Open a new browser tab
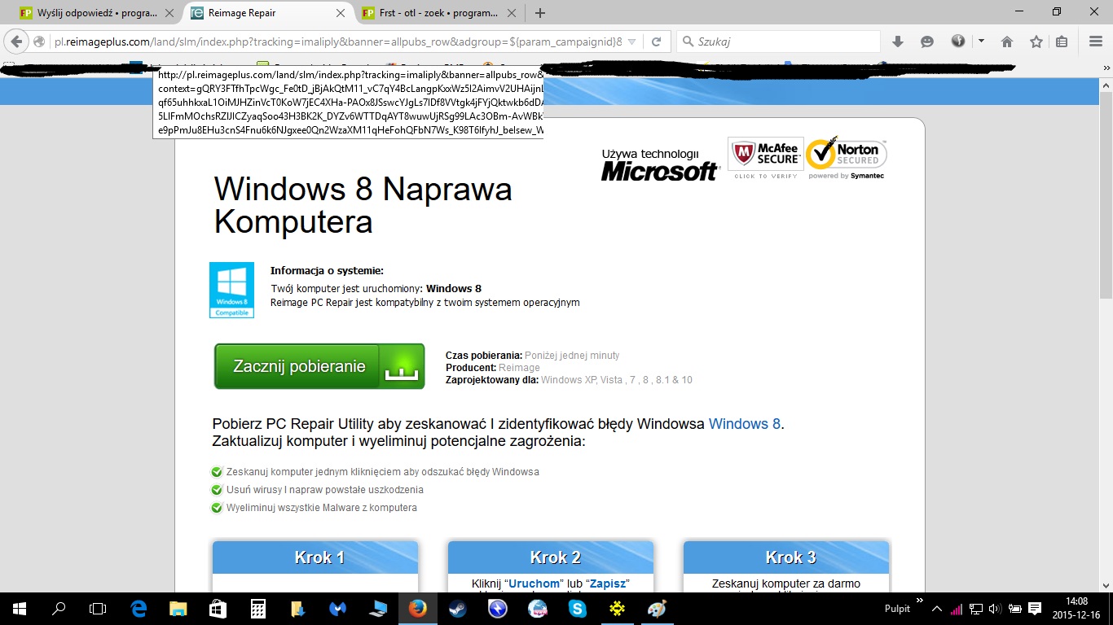 [539, 13]
